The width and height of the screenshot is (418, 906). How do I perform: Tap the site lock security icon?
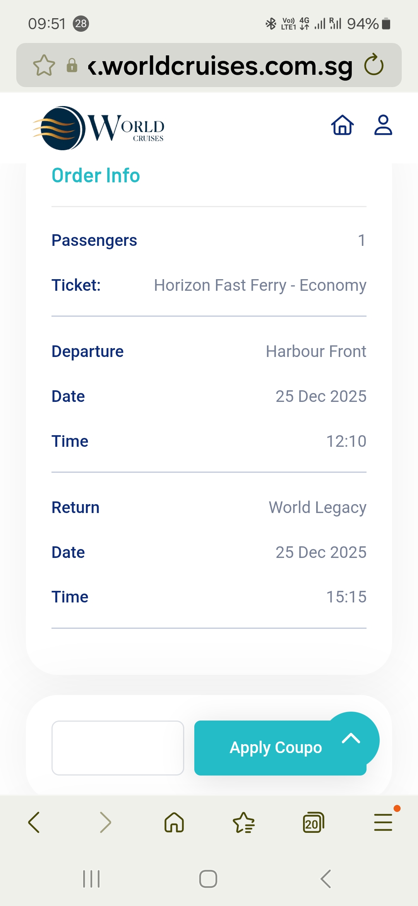(x=72, y=65)
